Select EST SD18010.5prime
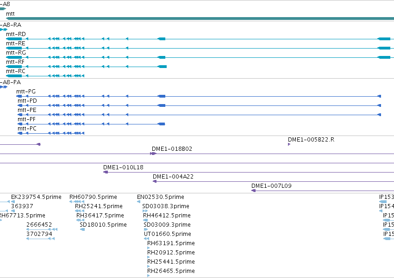Screen dimensions: 394x278 point(103,225)
